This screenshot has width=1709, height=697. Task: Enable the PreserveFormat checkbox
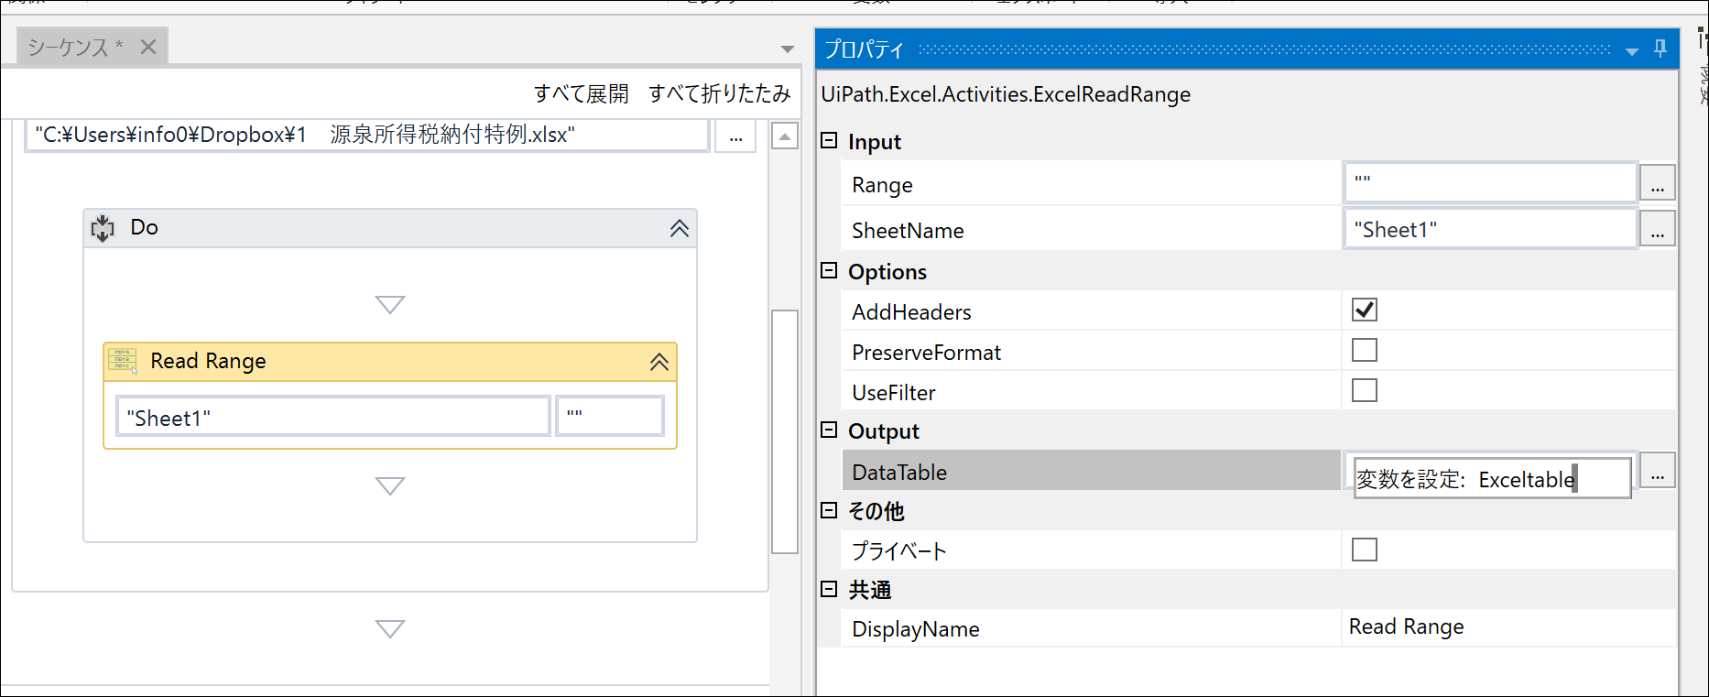[x=1365, y=351]
